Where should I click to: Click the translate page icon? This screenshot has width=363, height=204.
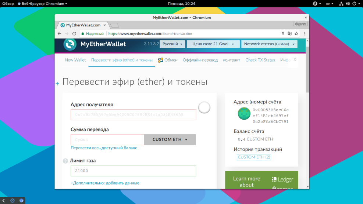point(289,33)
